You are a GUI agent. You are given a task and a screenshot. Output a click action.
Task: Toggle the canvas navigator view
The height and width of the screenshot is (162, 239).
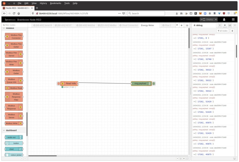[187, 159]
